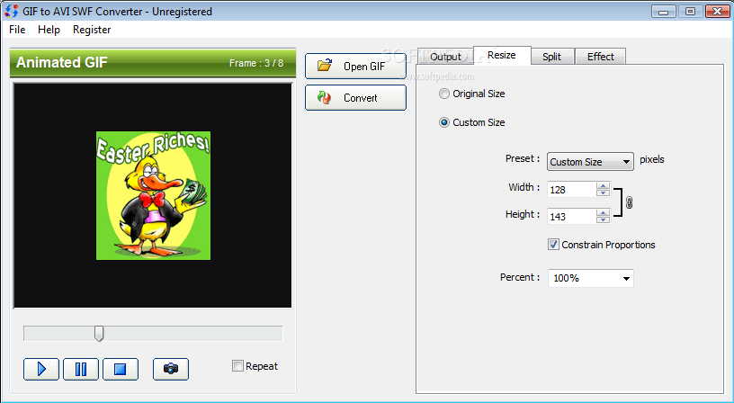The width and height of the screenshot is (734, 403).
Task: Enable the Repeat checkbox
Action: click(237, 365)
